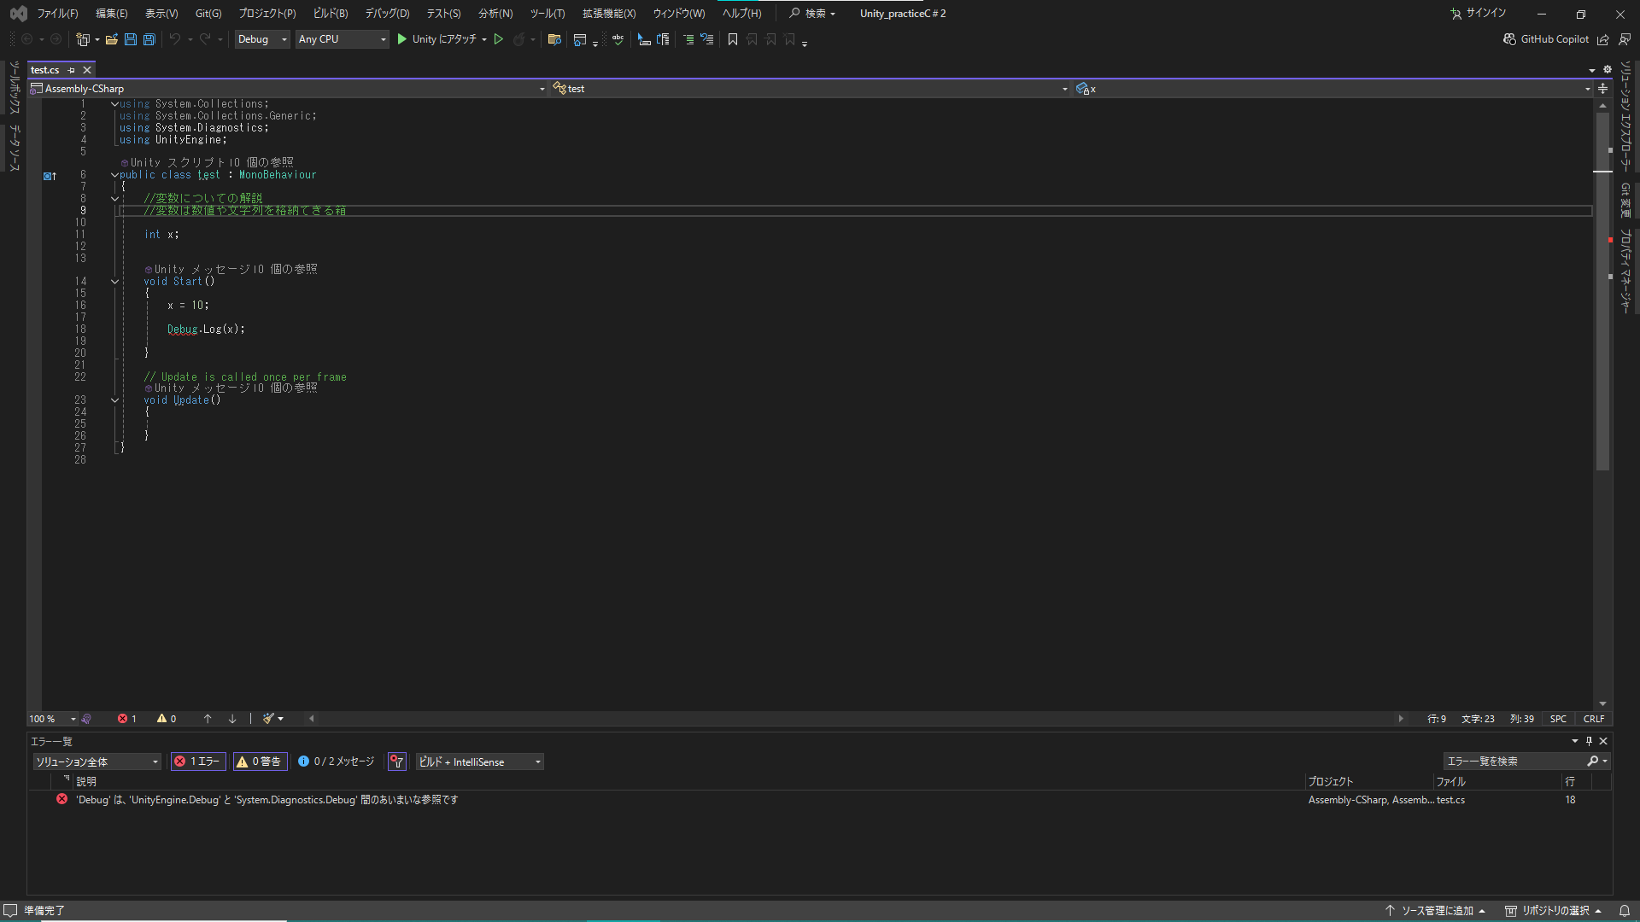1640x922 pixels.
Task: Select the test.cs editor tab
Action: [45, 70]
